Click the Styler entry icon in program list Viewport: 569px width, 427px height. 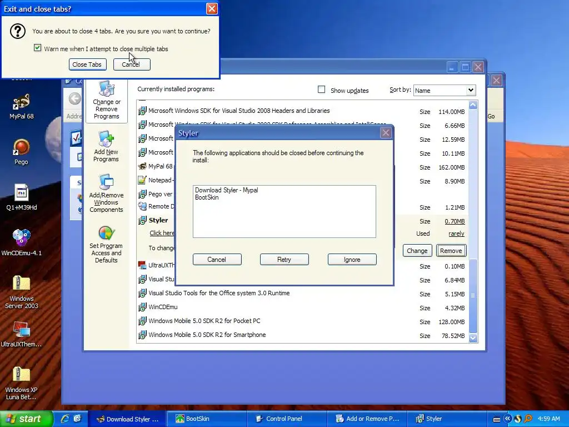pos(142,220)
